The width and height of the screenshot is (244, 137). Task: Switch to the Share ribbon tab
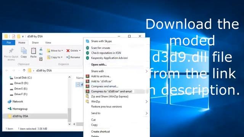(35, 43)
